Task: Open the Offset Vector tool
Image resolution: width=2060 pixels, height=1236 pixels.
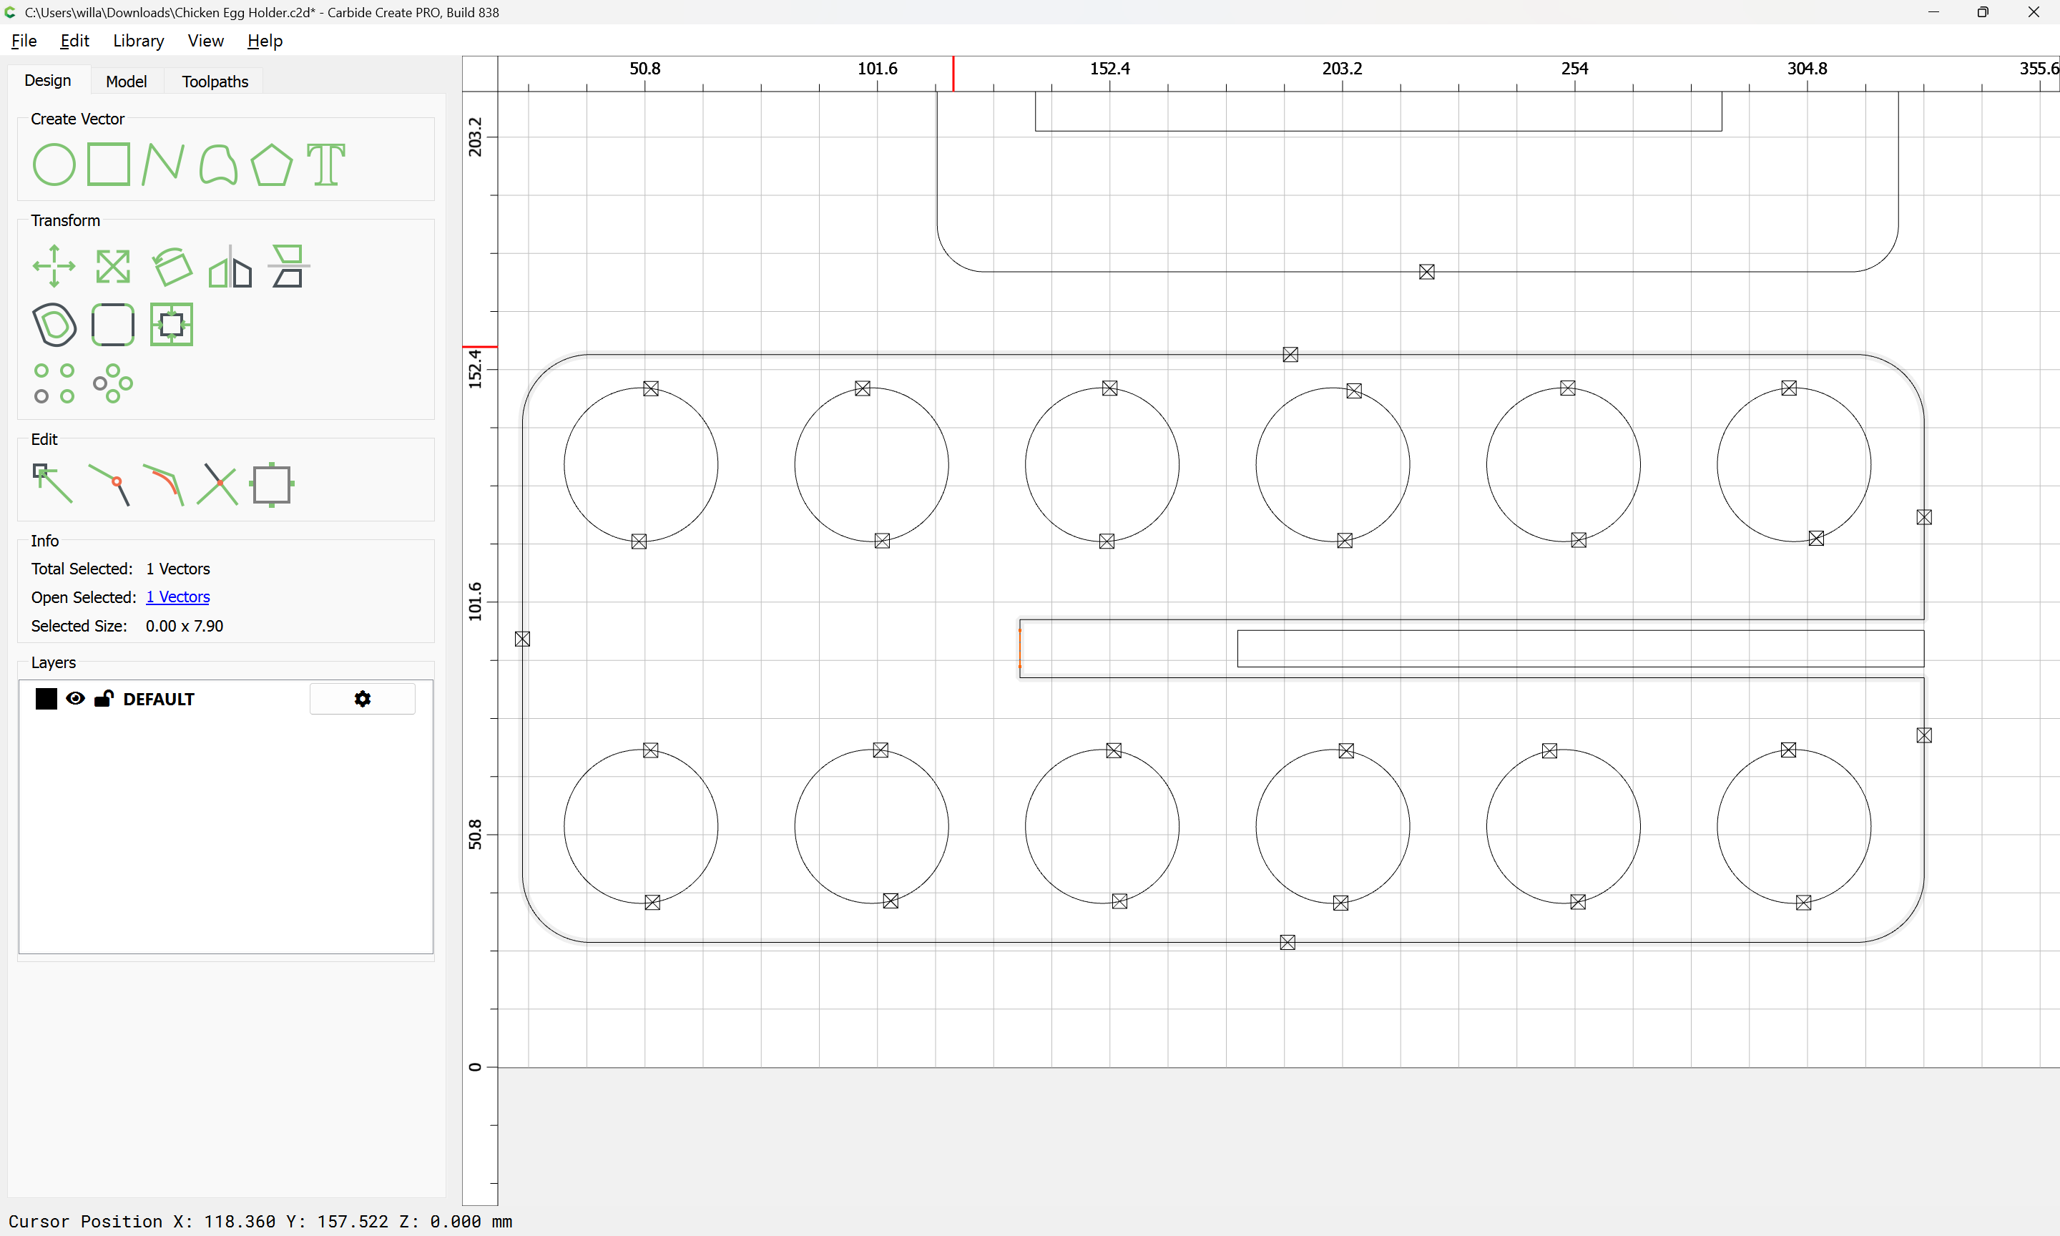Action: (54, 325)
